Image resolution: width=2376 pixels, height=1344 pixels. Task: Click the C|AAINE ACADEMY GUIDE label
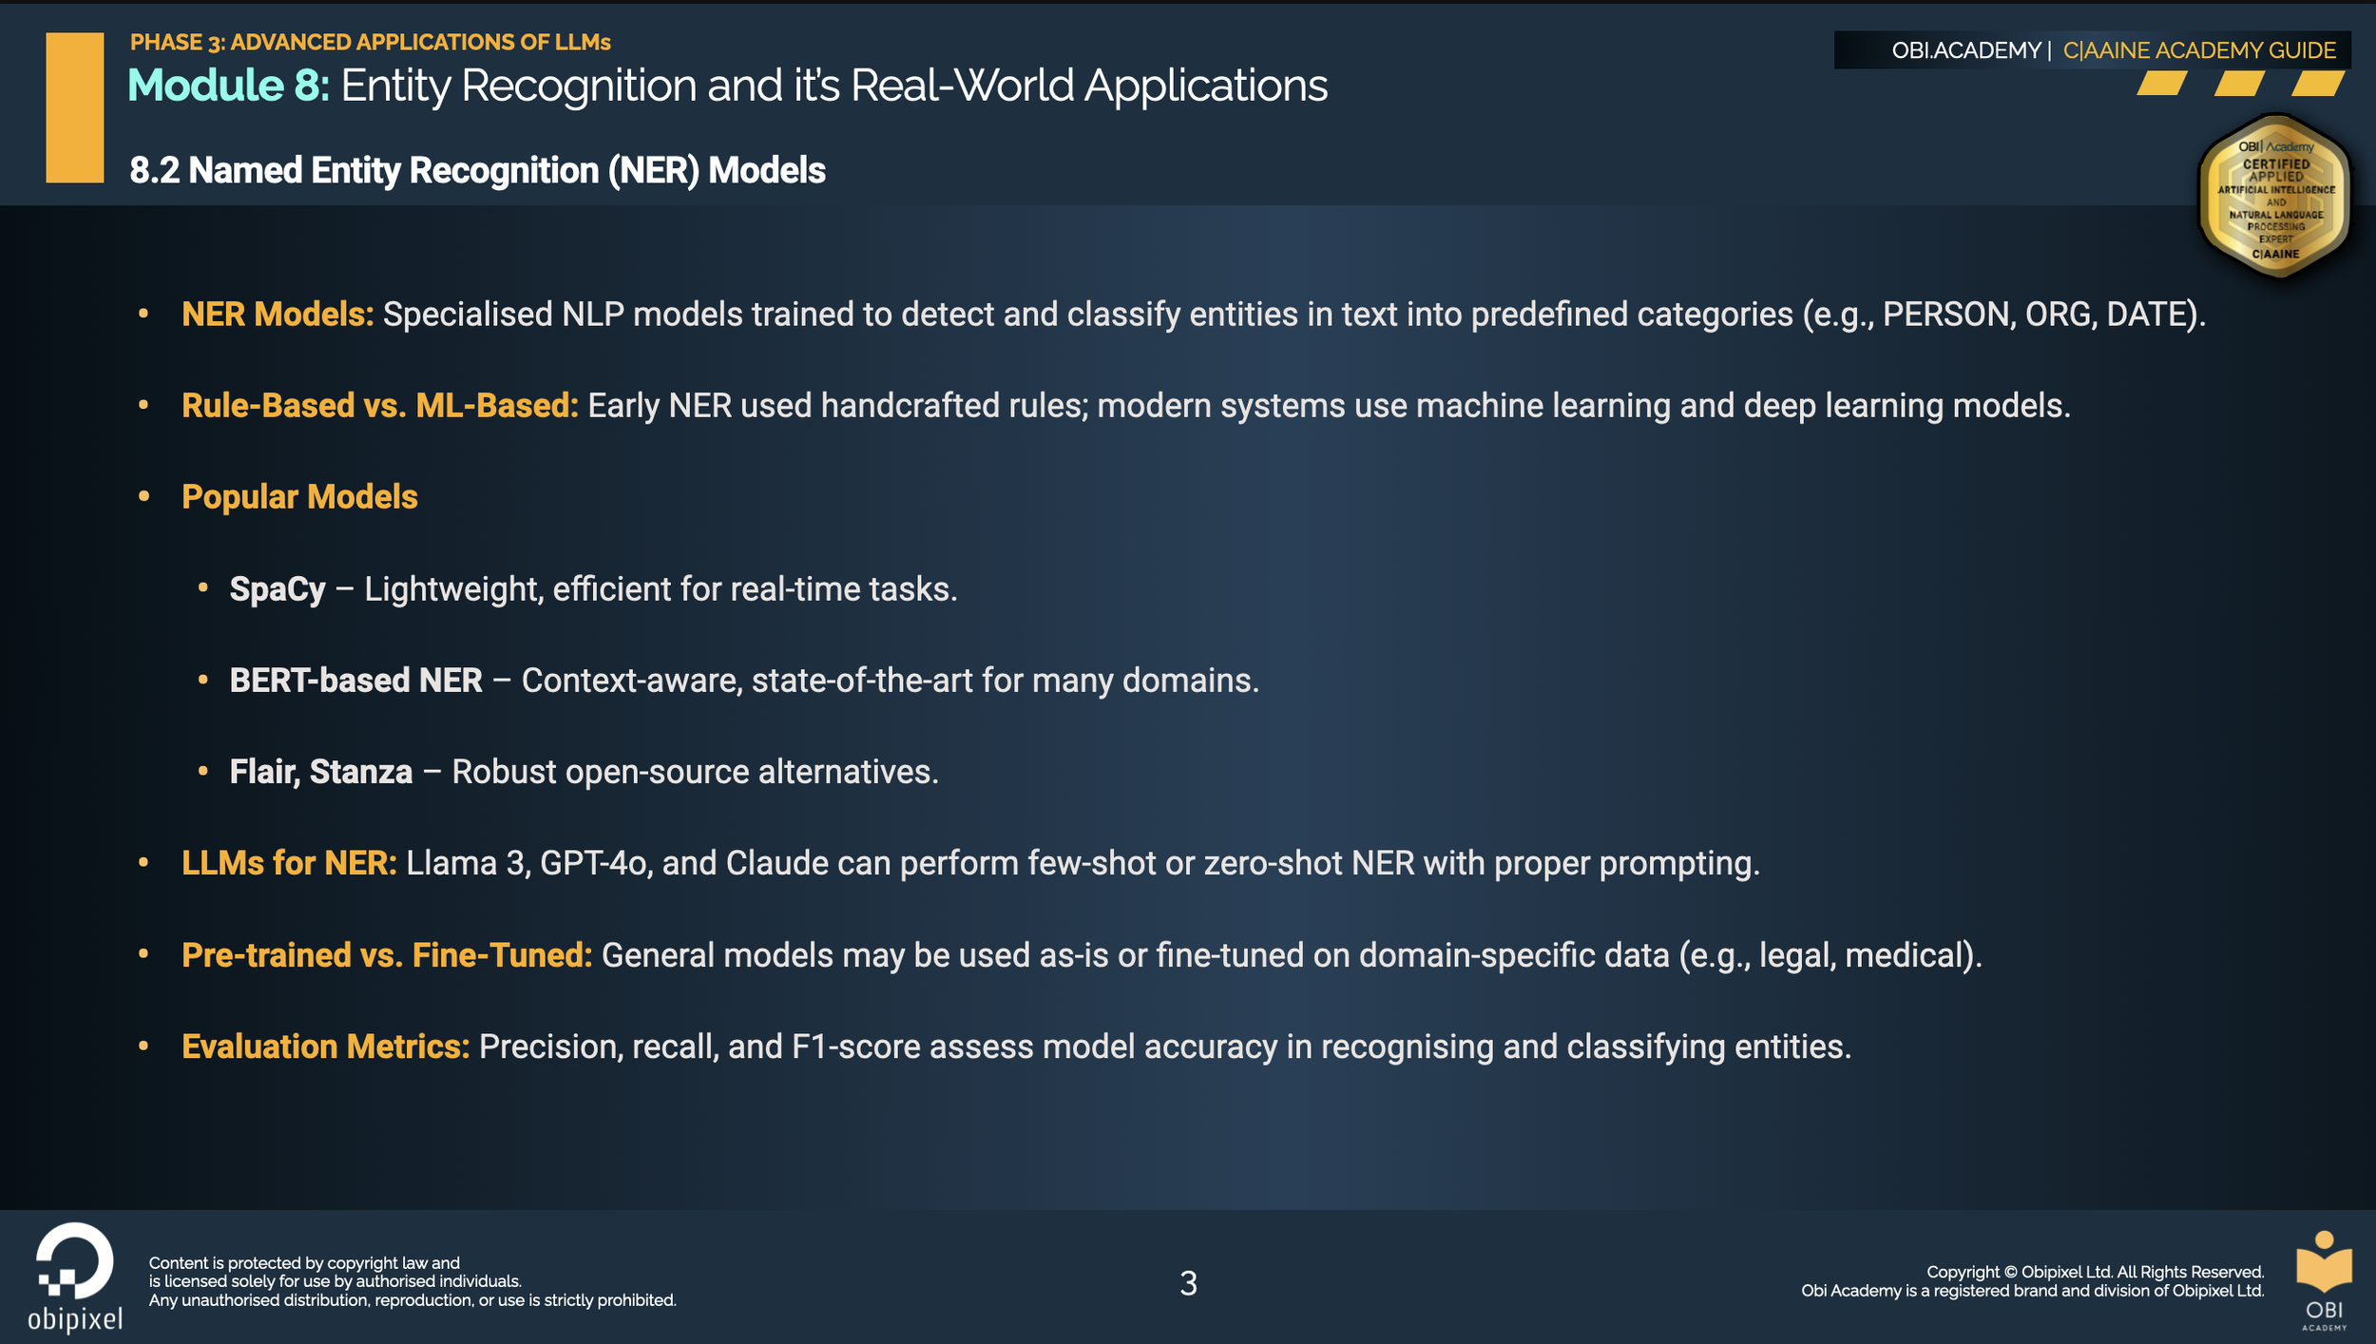tap(2198, 50)
